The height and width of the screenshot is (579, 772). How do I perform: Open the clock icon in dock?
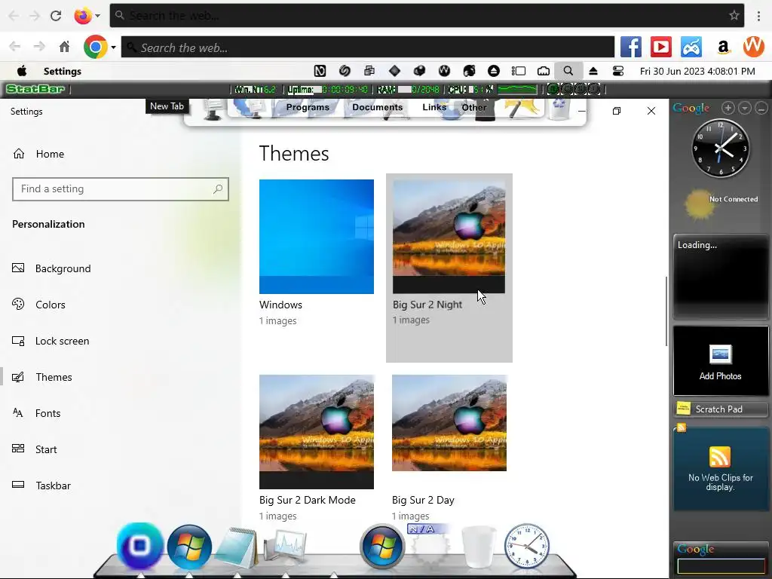click(x=527, y=547)
